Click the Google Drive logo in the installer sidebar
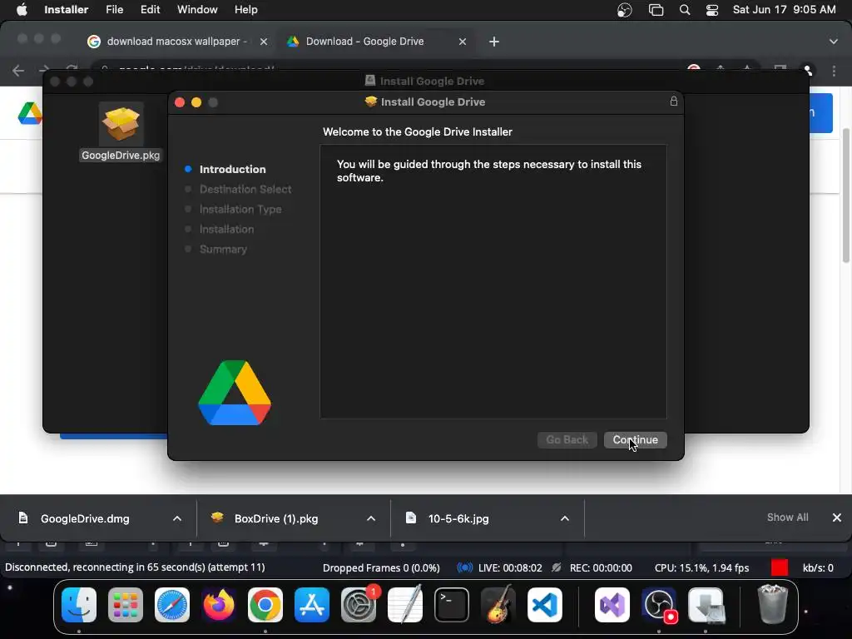852x639 pixels. (234, 393)
